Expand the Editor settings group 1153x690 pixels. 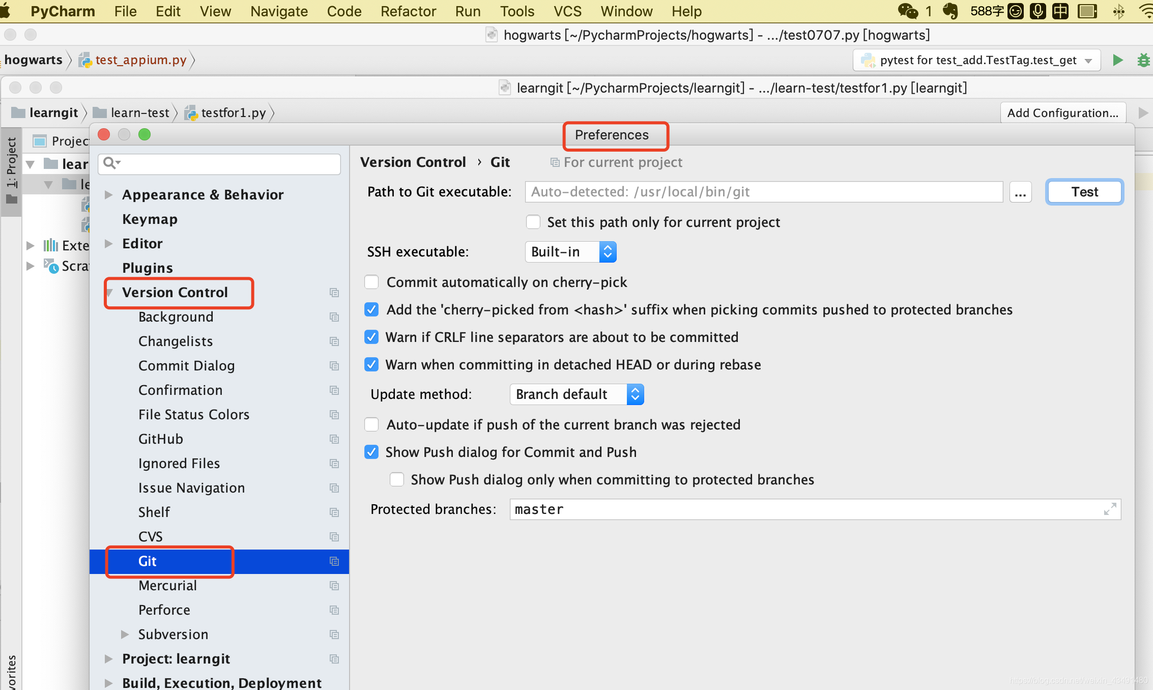click(x=108, y=244)
